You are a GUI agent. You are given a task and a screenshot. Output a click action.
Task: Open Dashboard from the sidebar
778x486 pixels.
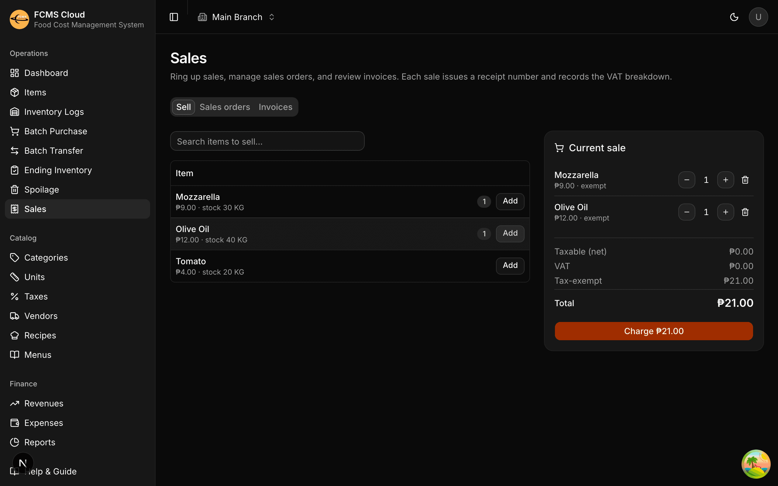pos(77,73)
